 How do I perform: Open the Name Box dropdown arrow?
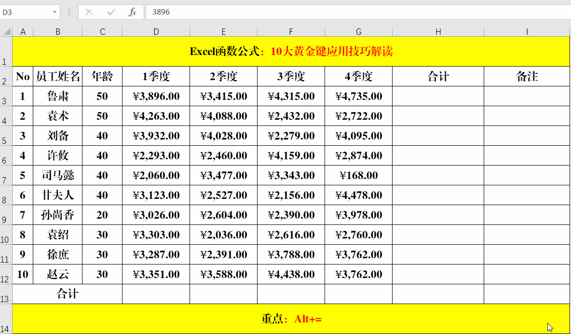click(x=54, y=12)
